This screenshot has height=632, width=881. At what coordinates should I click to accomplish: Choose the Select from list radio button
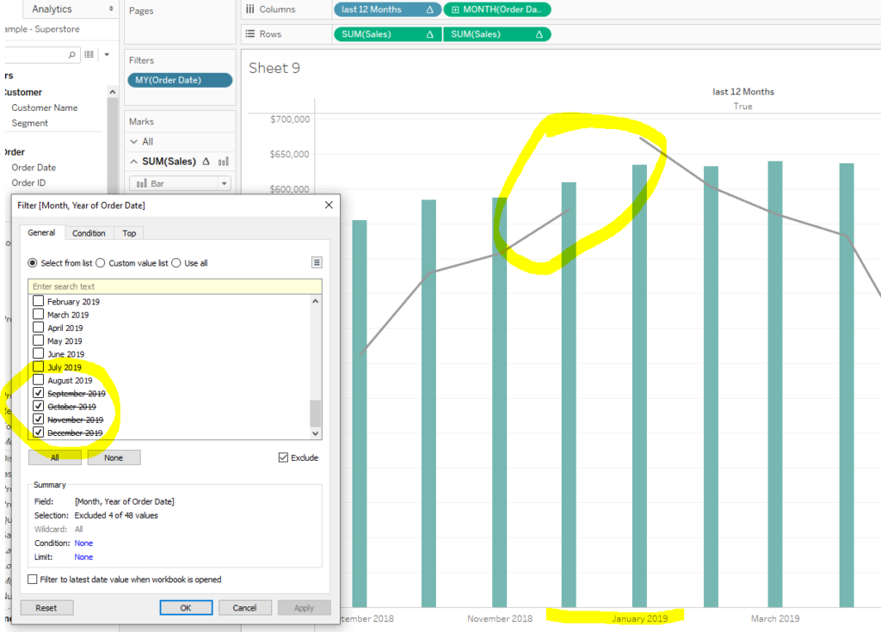pyautogui.click(x=33, y=263)
